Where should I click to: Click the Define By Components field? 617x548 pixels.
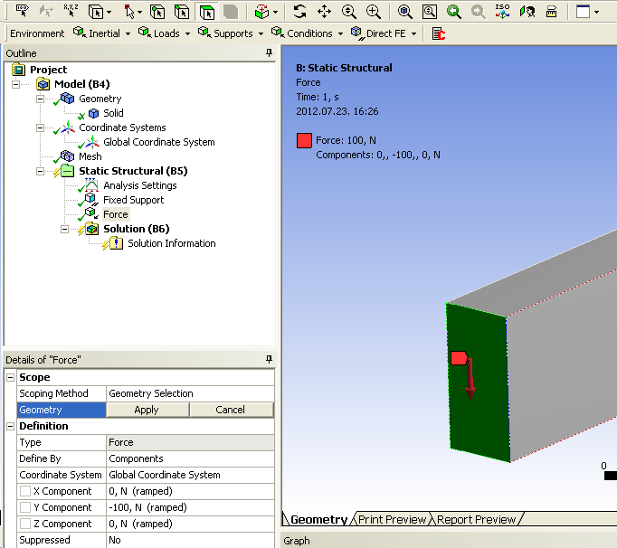click(190, 458)
